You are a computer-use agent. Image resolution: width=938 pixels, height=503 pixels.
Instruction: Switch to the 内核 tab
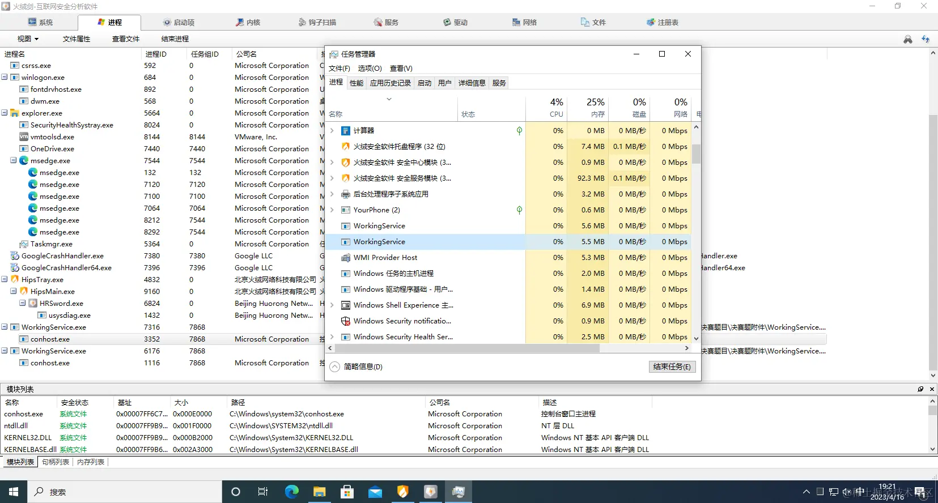[x=248, y=23]
